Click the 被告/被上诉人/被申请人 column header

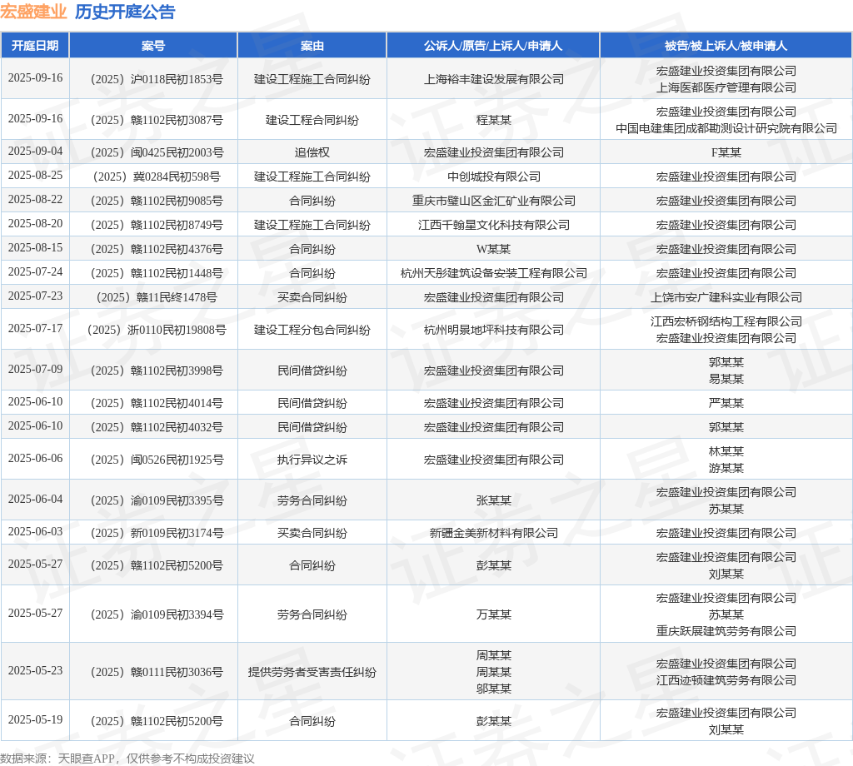726,46
